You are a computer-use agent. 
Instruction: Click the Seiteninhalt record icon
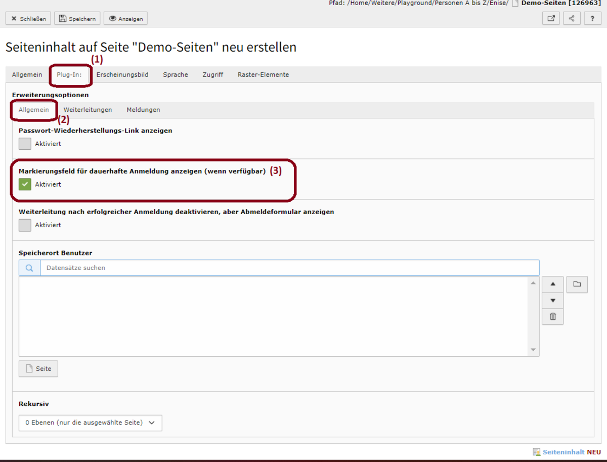click(537, 452)
